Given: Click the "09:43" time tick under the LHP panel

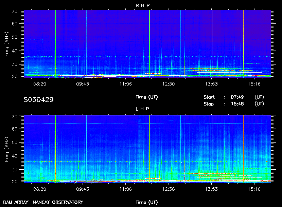Looking at the screenshot, I should click(83, 189).
